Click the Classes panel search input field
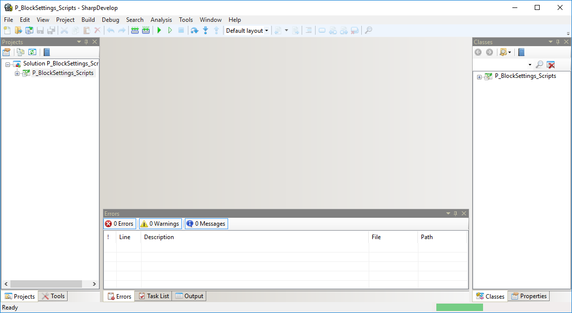 pos(499,65)
